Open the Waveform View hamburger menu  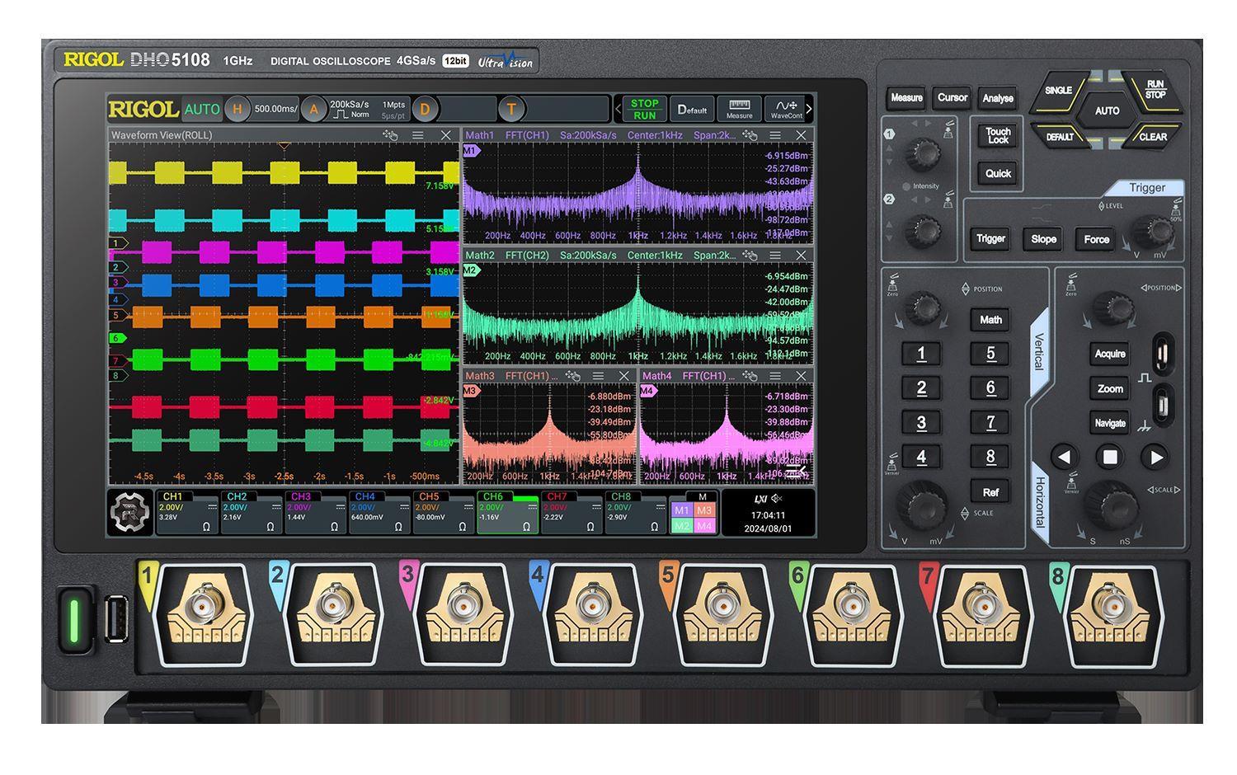418,135
